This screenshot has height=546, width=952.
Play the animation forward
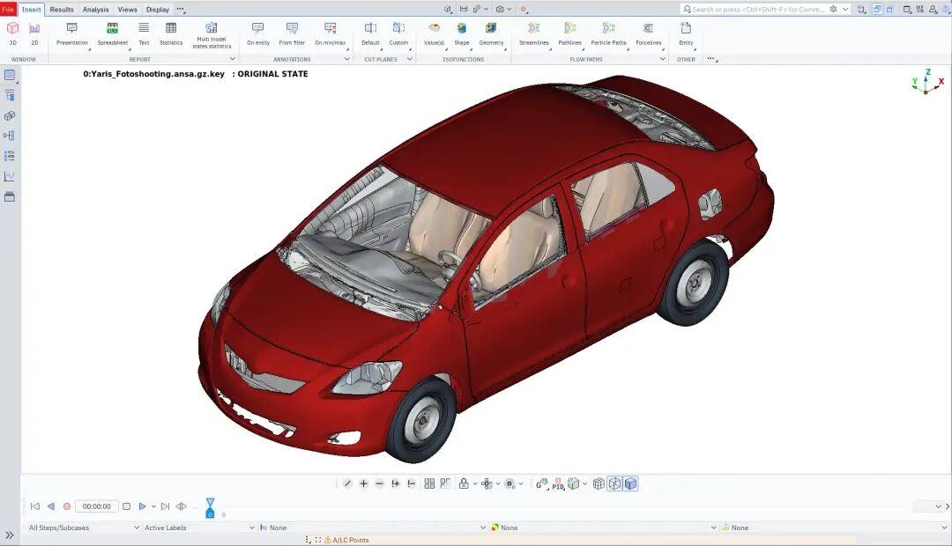click(142, 506)
